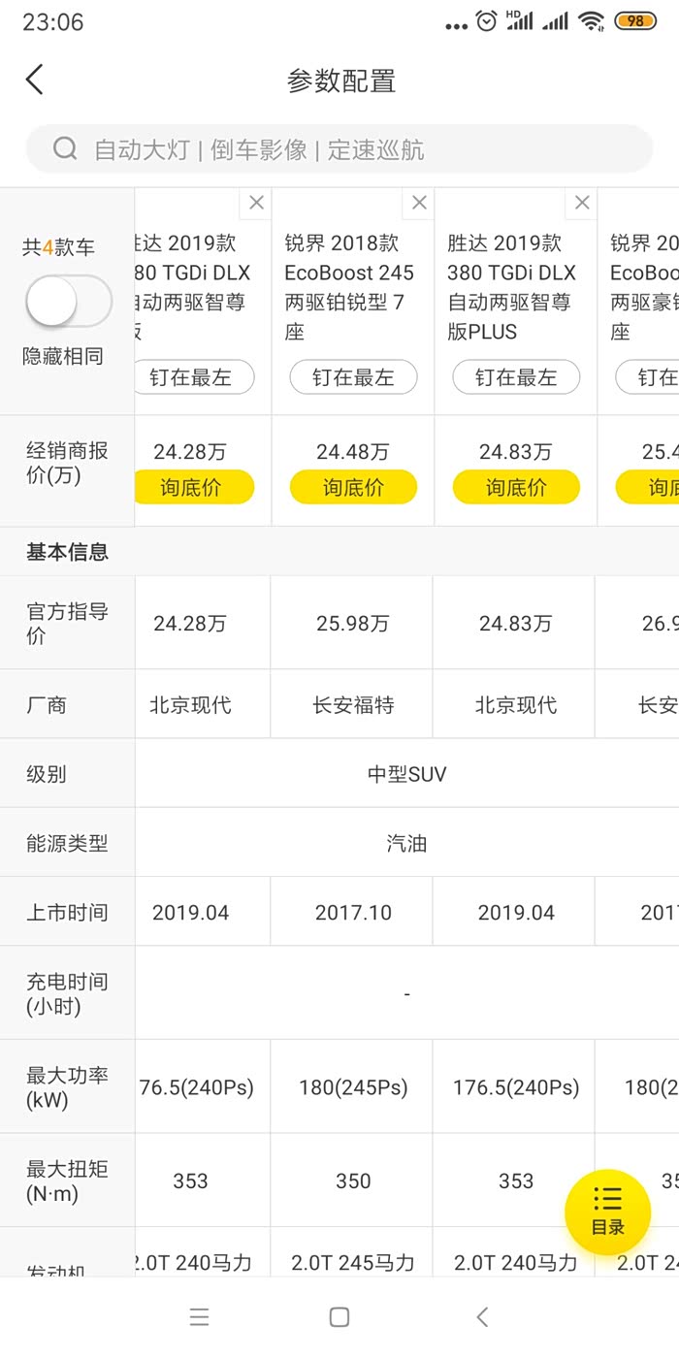Select the 能源类型 row label
The width and height of the screenshot is (679, 1358).
[67, 843]
